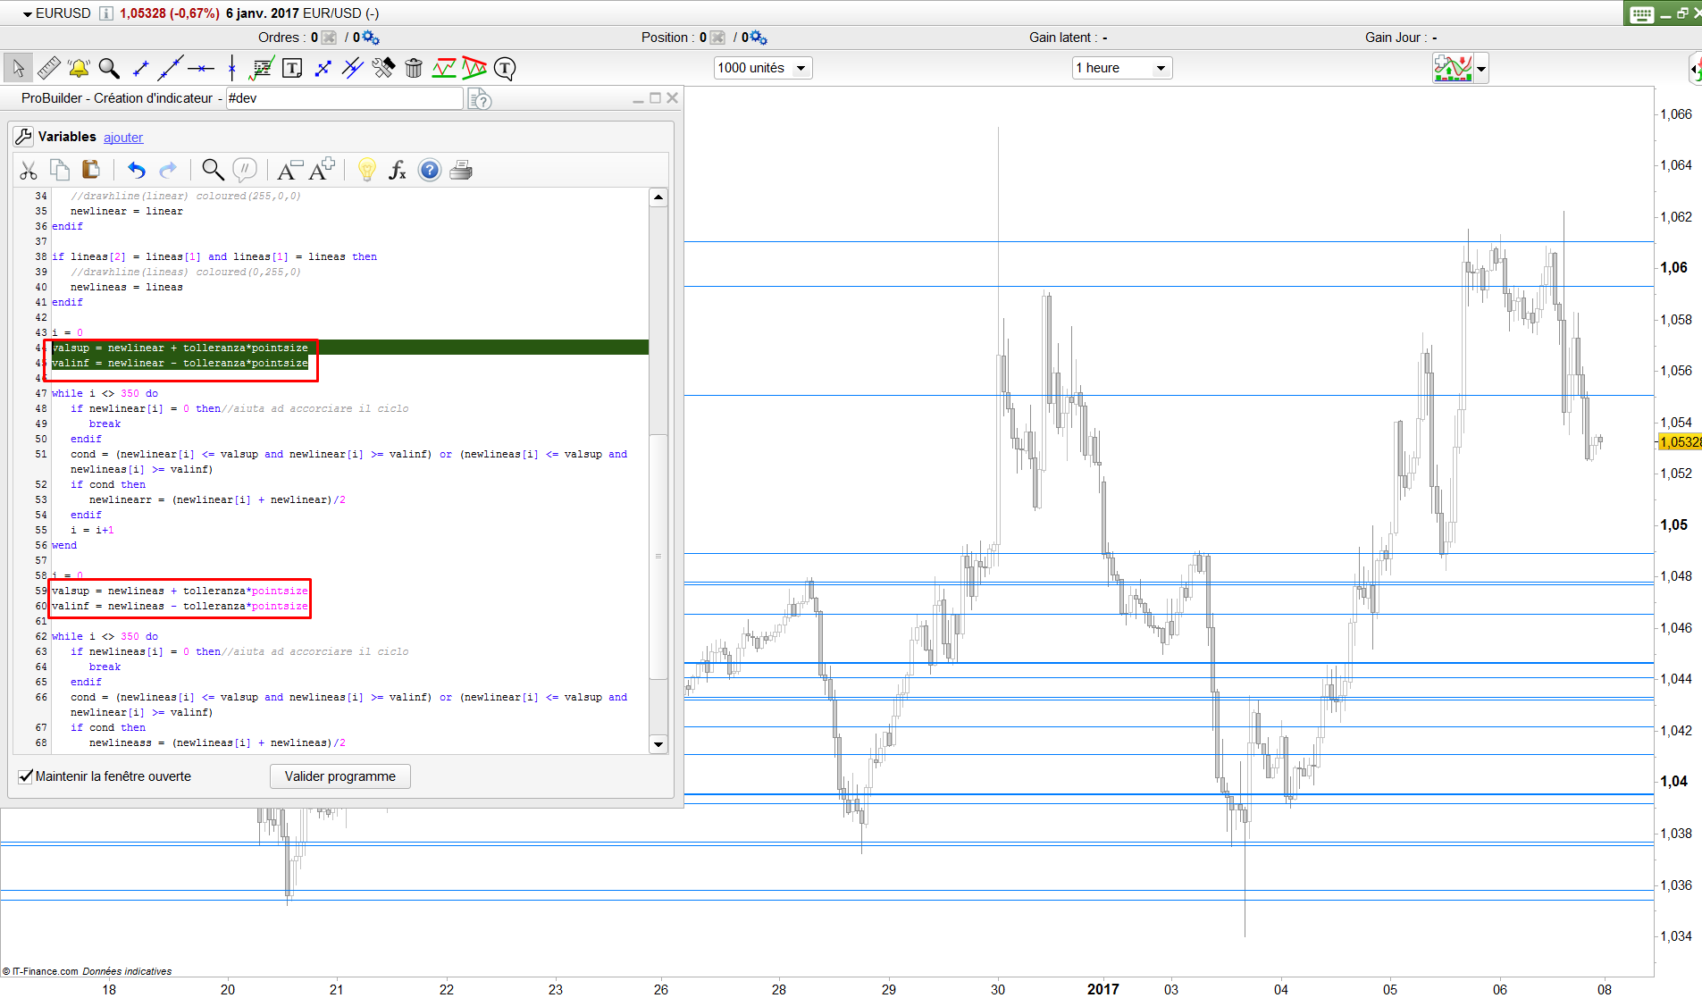Toggle comment on selected code lines
1702x998 pixels.
245,170
